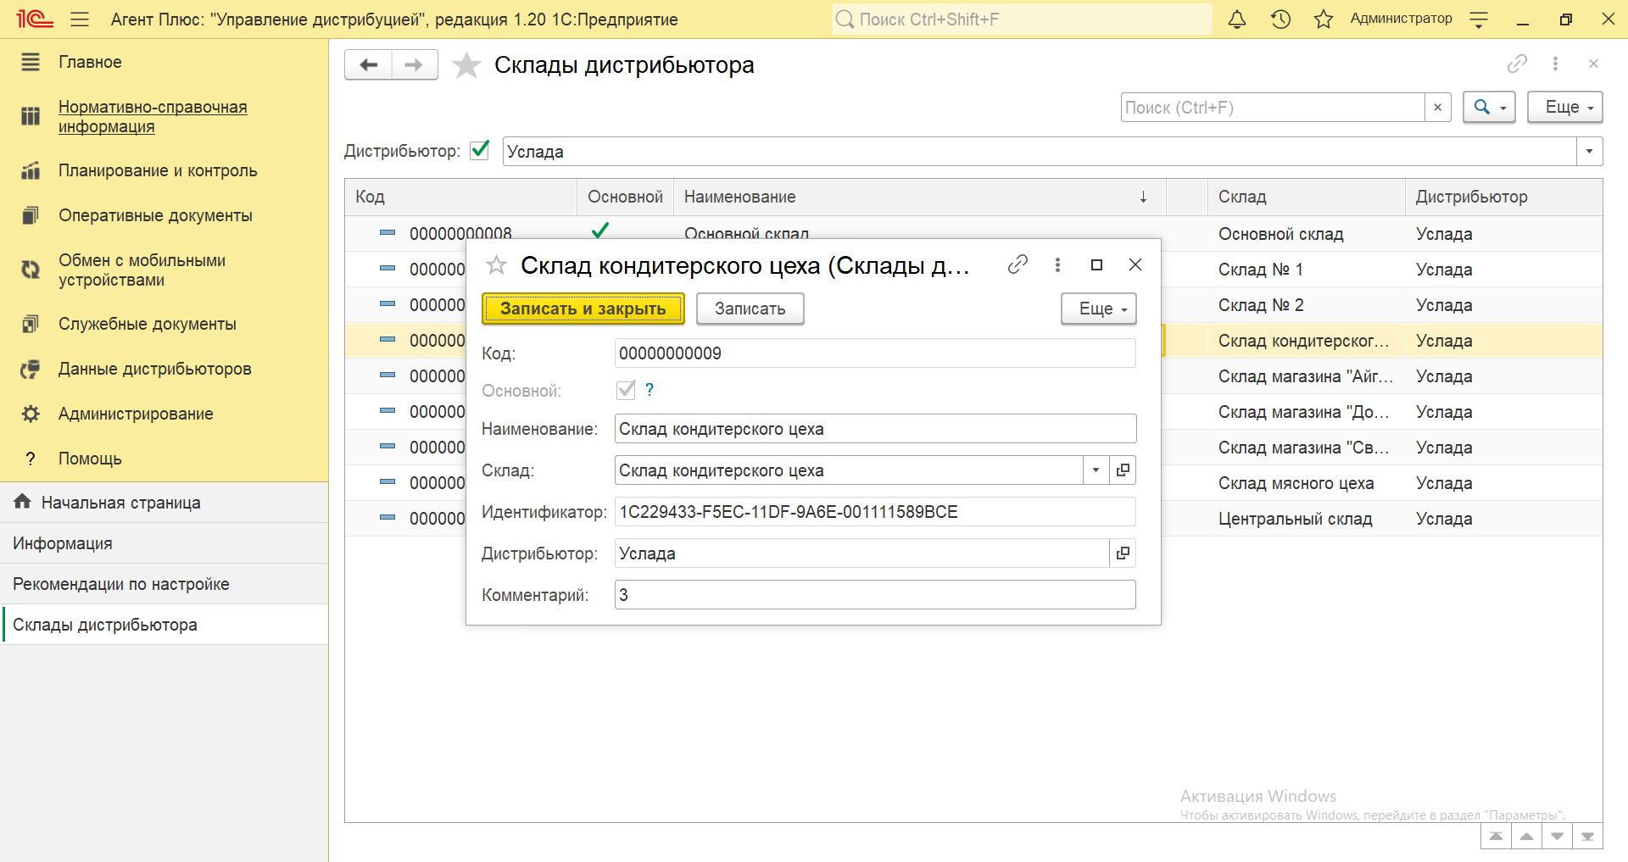Image resolution: width=1628 pixels, height=862 pixels.
Task: Click the list search field
Action: pos(1273,108)
